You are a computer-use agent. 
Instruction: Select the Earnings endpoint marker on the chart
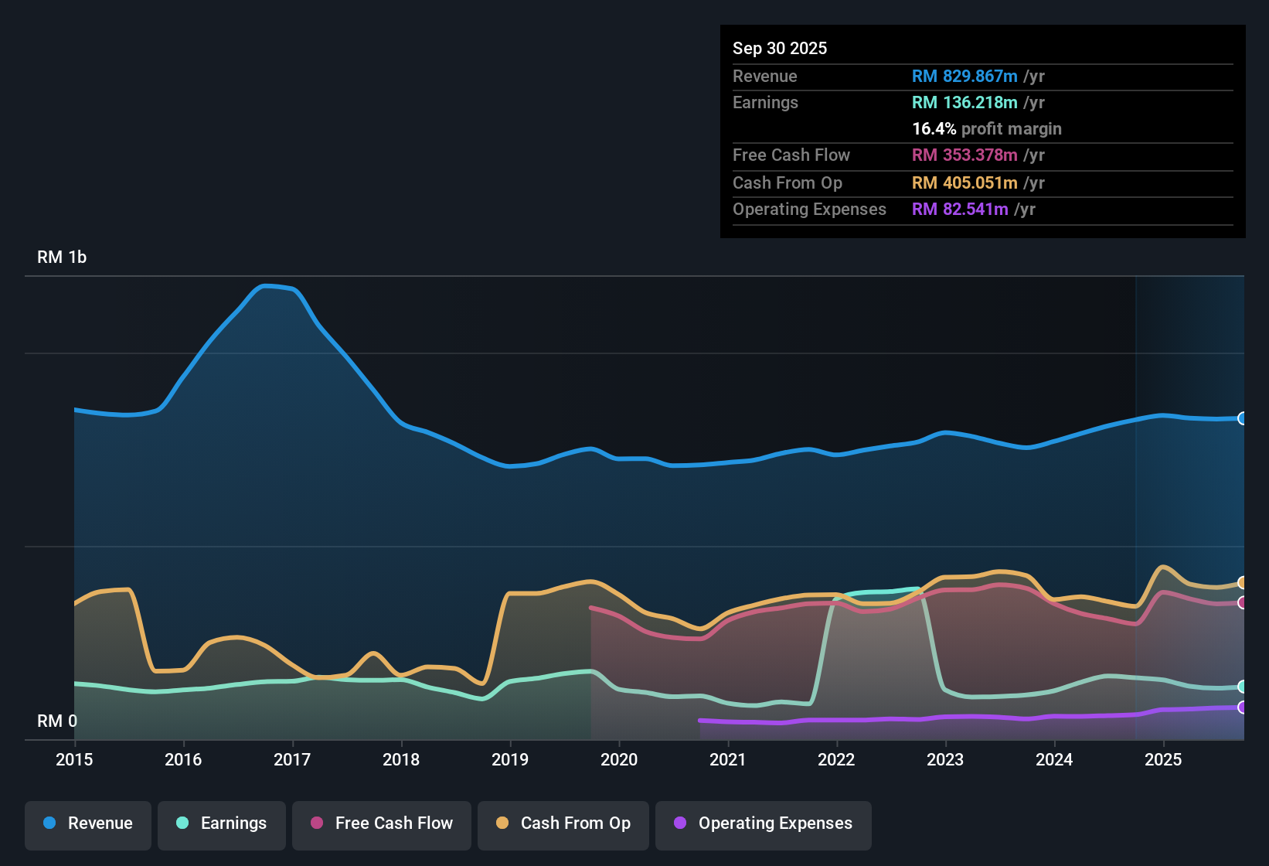[1243, 685]
